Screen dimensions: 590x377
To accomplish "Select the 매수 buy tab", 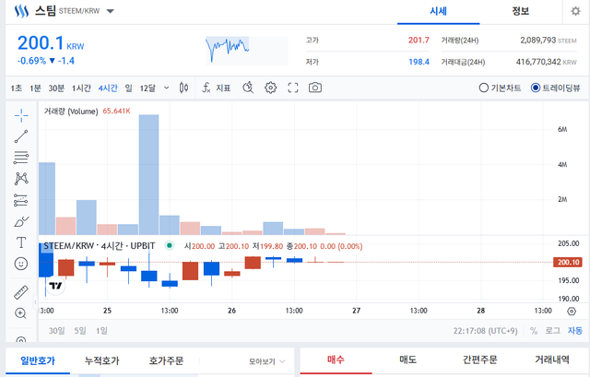I will [336, 360].
